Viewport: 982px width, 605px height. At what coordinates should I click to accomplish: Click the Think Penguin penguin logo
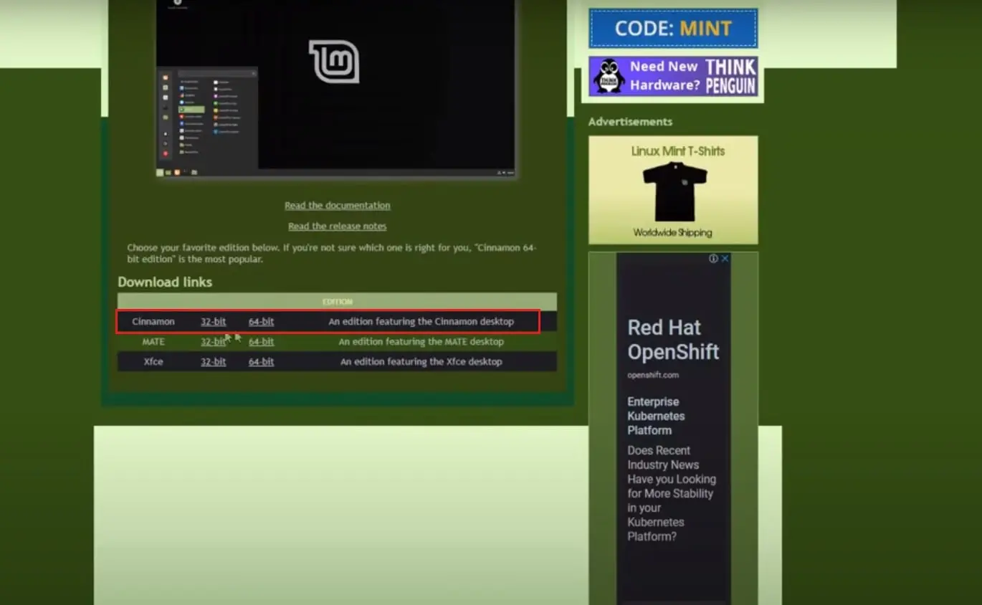tap(609, 76)
